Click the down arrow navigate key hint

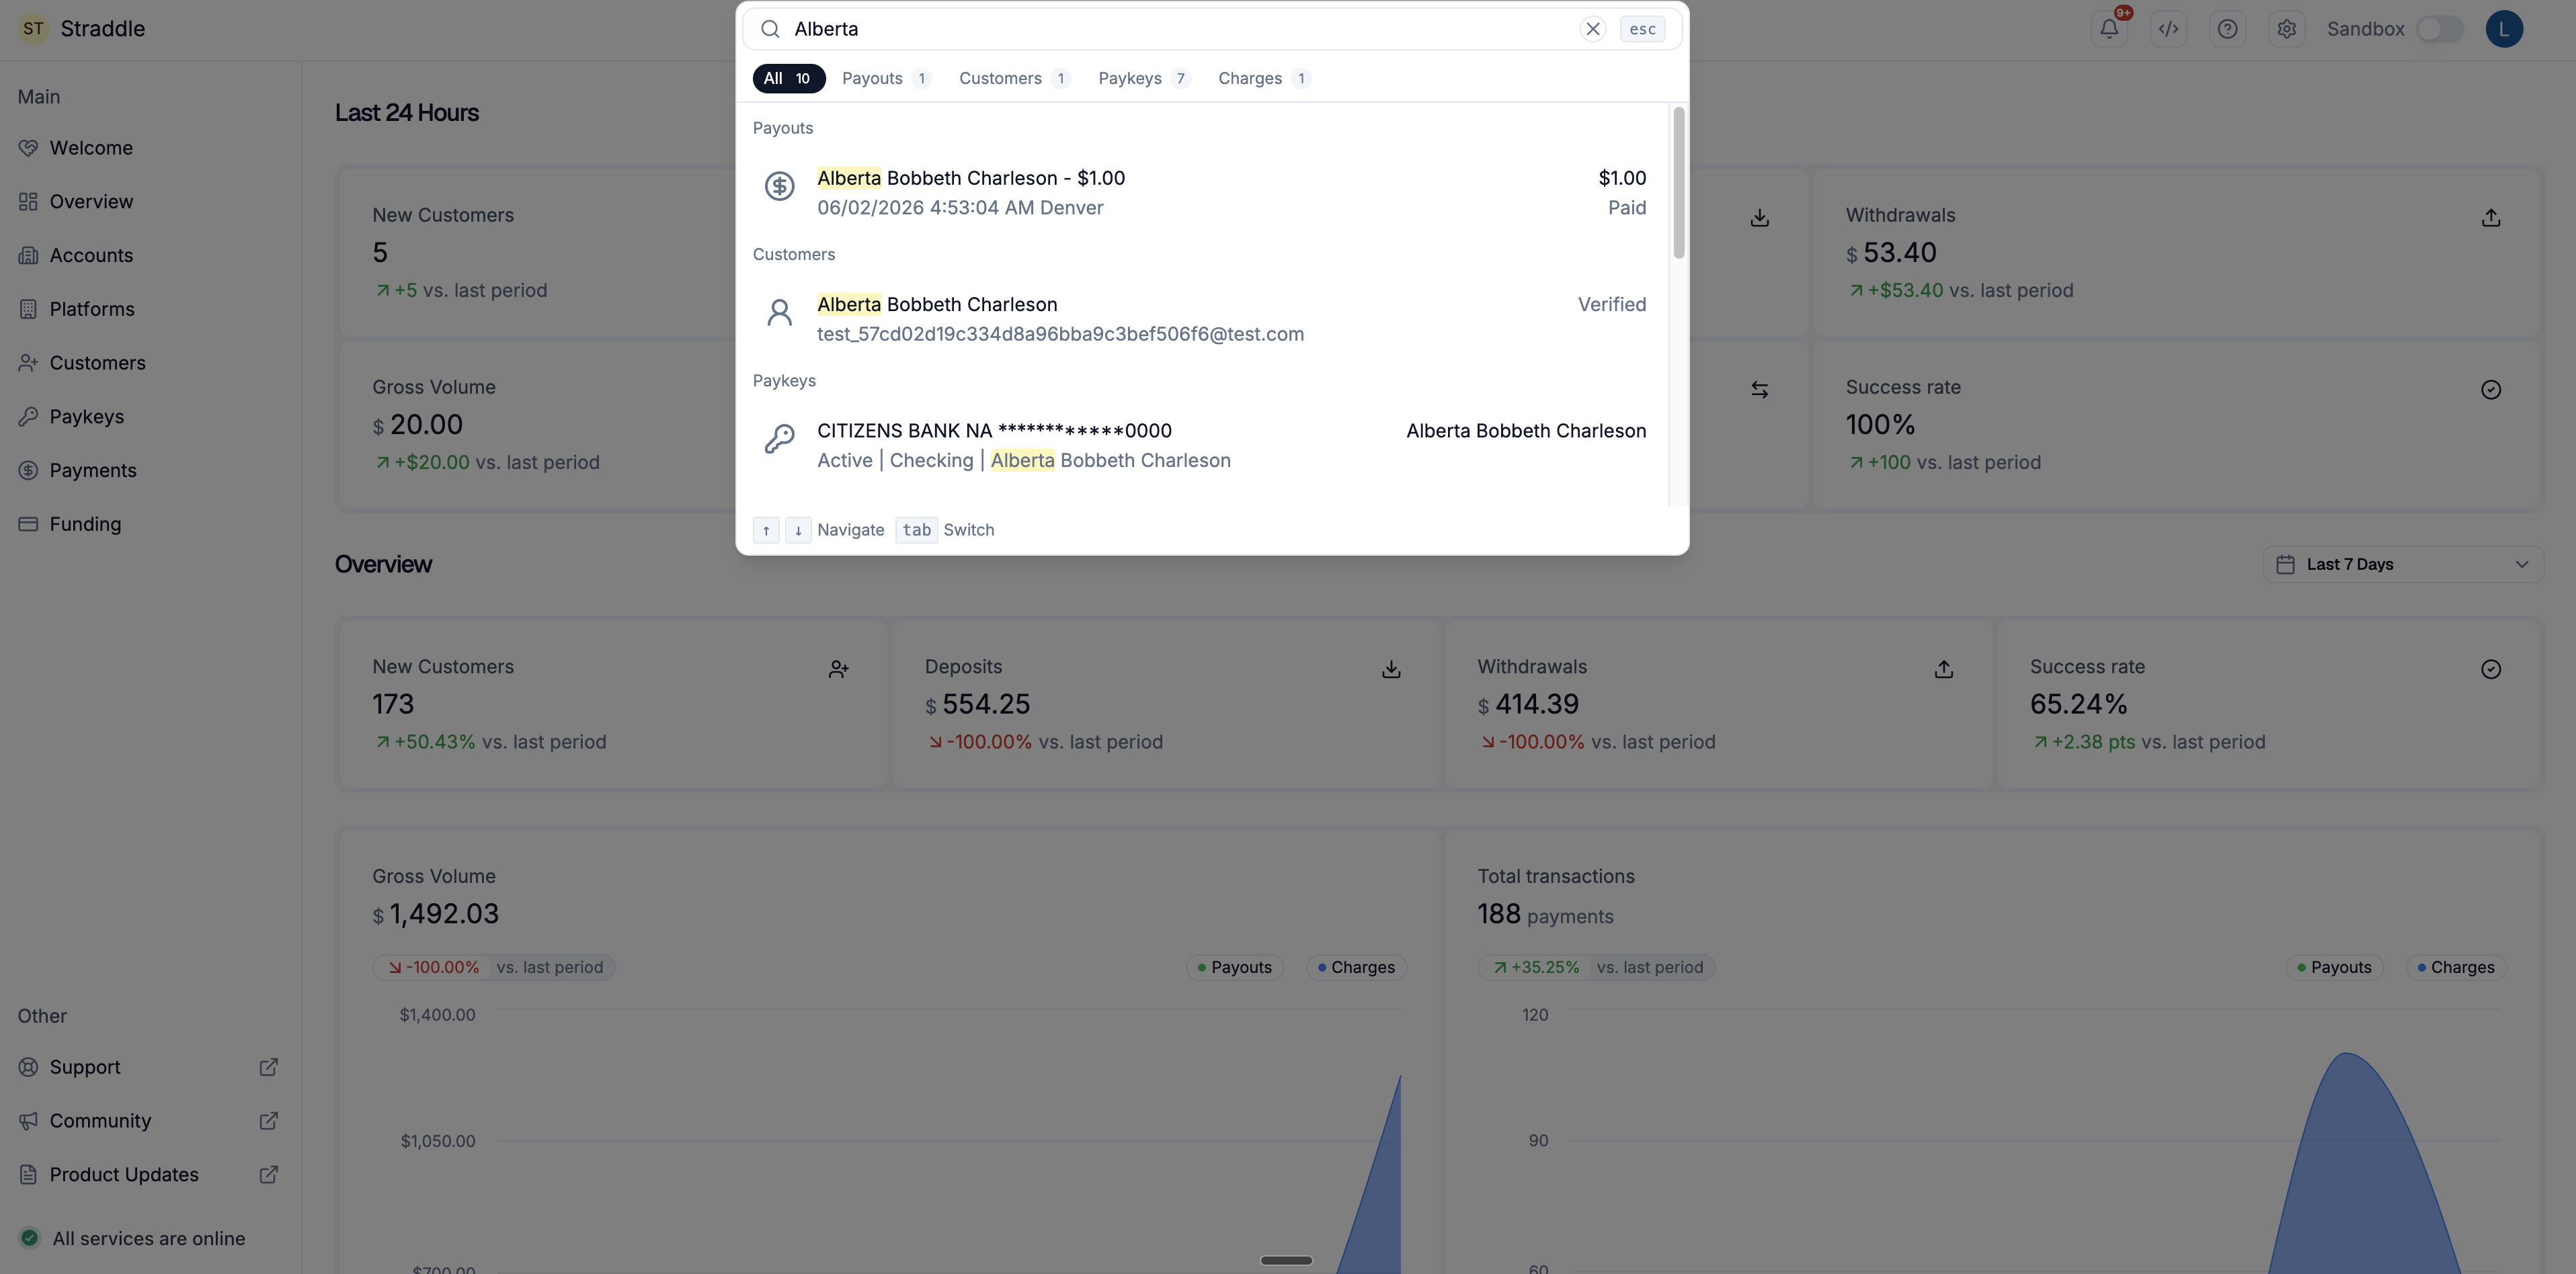click(798, 529)
